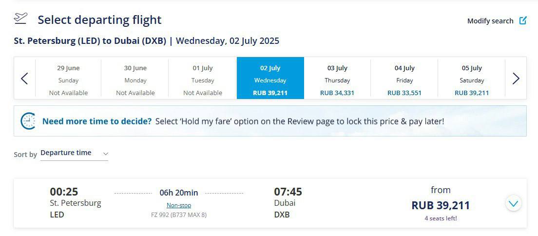The image size is (538, 236).
Task: Click the clock icon in fare hold banner
Action: (28, 121)
